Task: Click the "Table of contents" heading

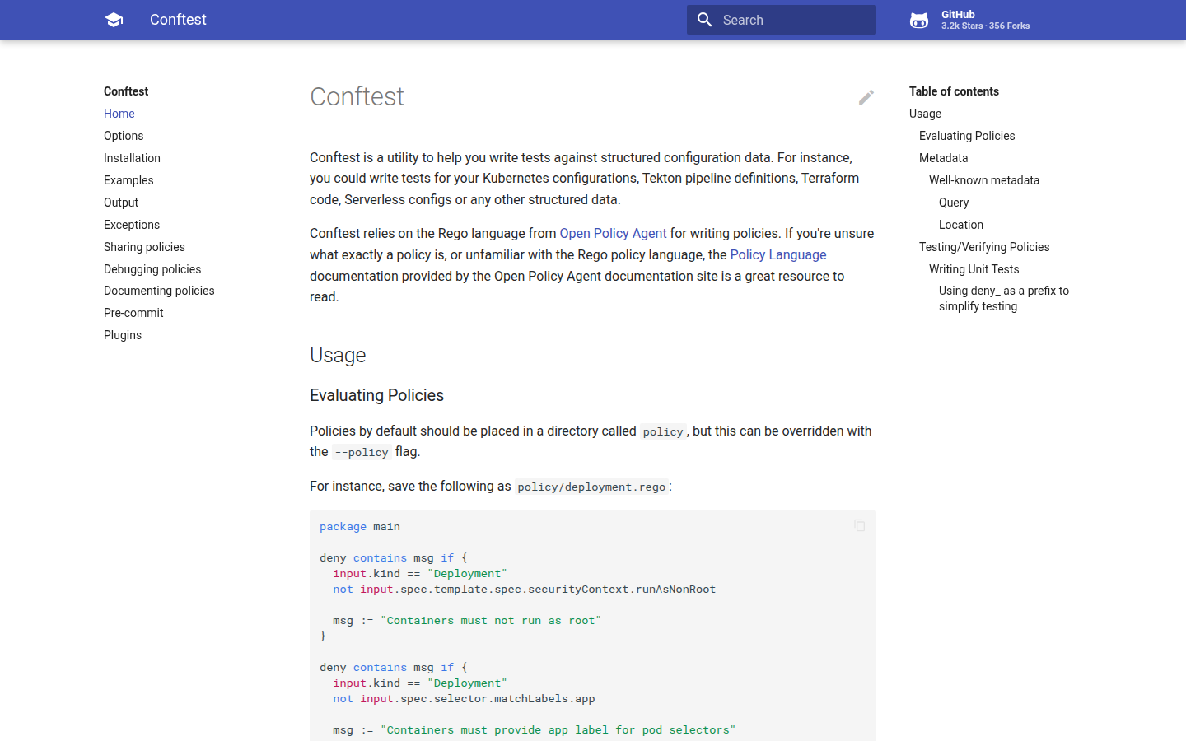Action: tap(954, 91)
